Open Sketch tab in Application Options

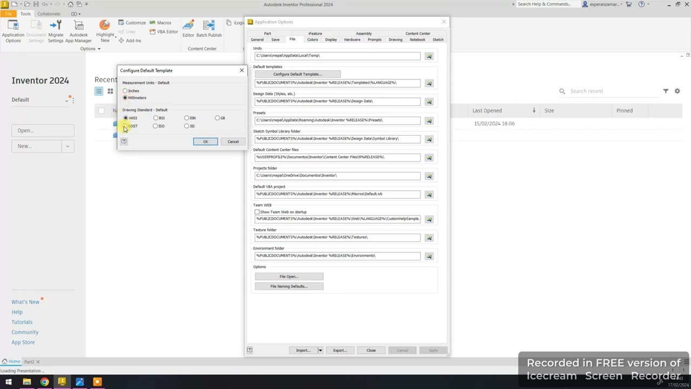coord(438,39)
